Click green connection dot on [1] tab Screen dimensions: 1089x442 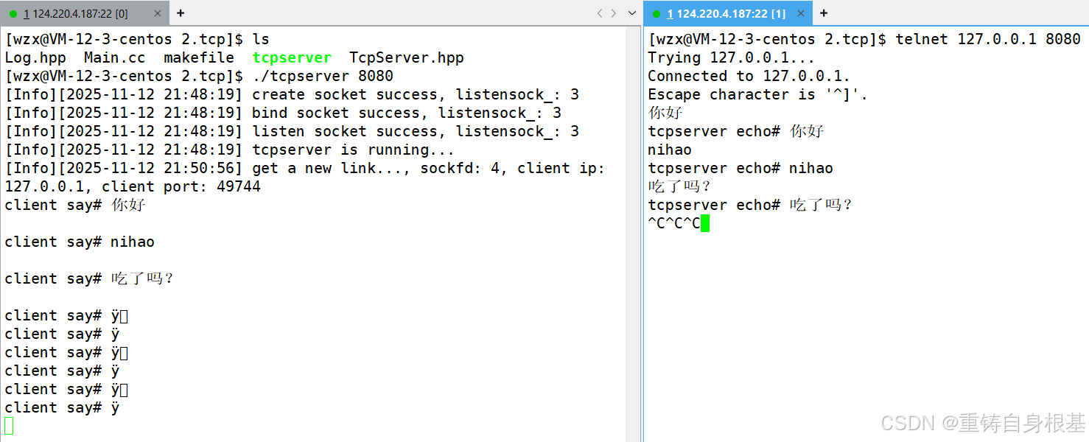point(656,13)
